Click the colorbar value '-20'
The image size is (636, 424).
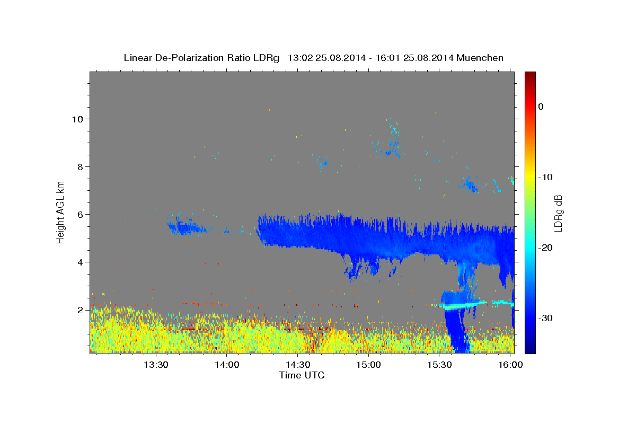(545, 248)
